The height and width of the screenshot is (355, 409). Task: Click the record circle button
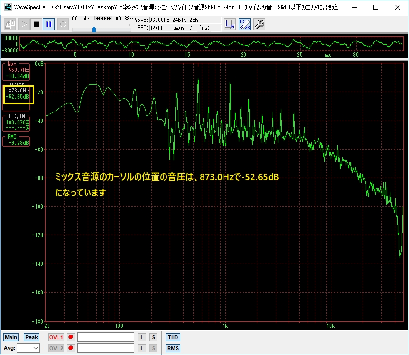[63, 24]
